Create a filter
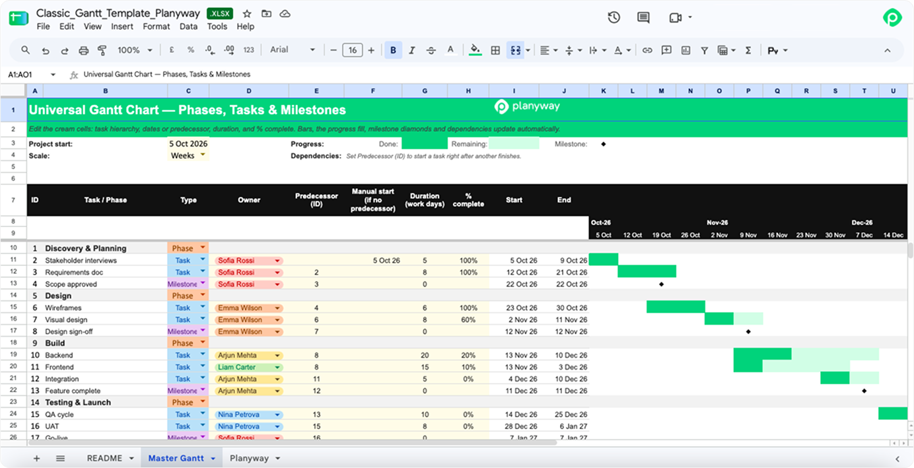The height and width of the screenshot is (468, 914). [705, 50]
